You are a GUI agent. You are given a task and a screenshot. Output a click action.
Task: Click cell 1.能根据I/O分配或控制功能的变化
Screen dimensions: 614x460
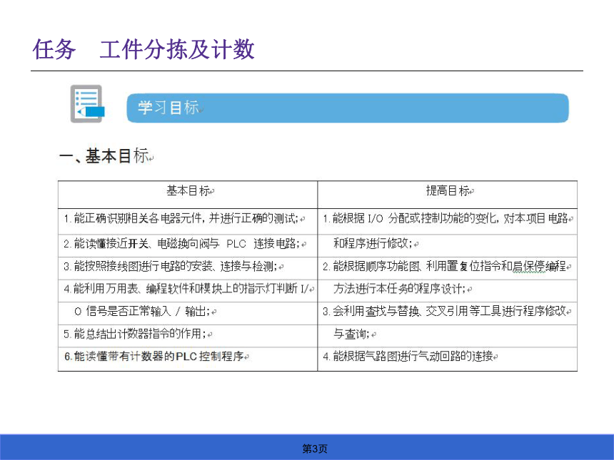click(x=447, y=221)
